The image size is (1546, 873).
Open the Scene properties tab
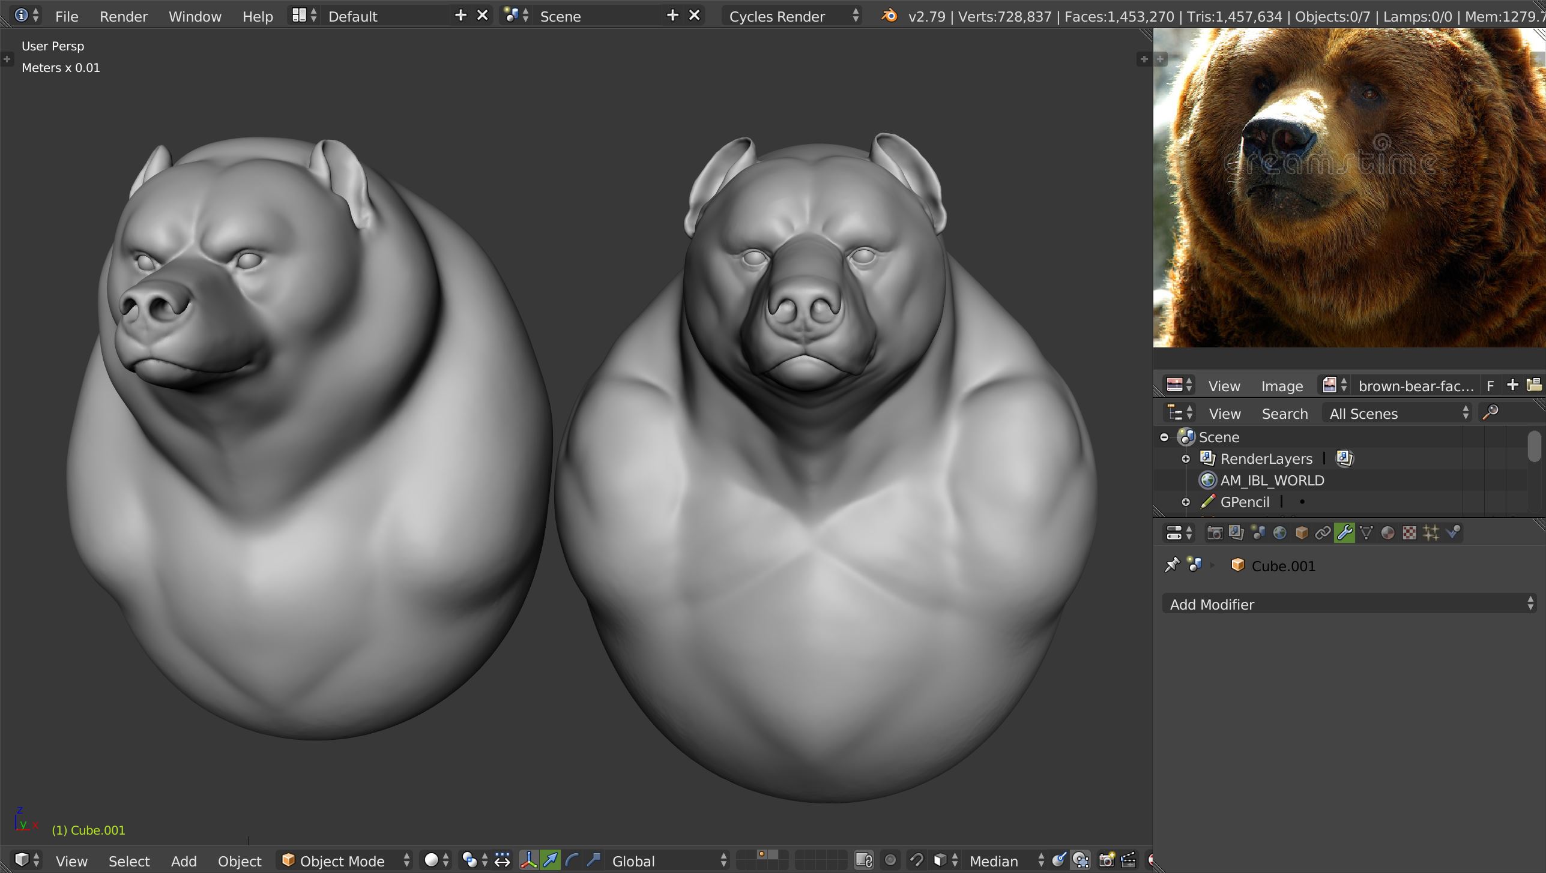click(1258, 533)
